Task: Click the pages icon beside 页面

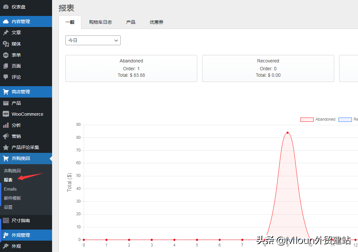Action: (6, 66)
